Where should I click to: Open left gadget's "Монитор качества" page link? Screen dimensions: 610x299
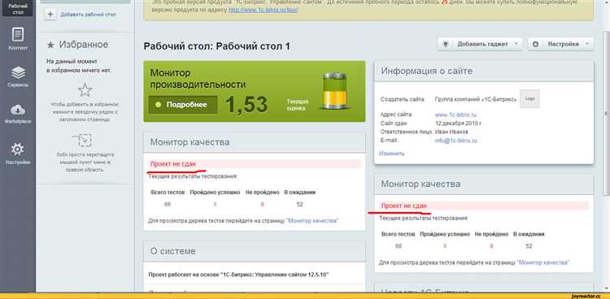312,220
